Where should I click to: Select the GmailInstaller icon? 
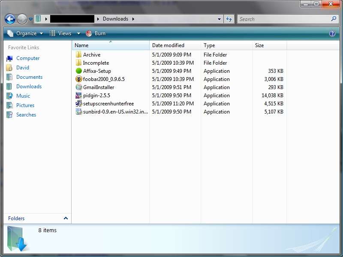78,87
